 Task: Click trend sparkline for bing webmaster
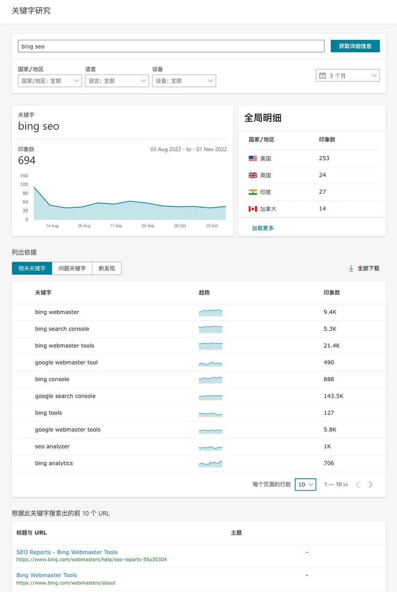point(211,313)
